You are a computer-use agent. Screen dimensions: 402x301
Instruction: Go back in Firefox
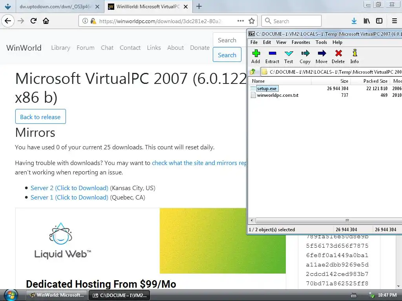coord(8,21)
